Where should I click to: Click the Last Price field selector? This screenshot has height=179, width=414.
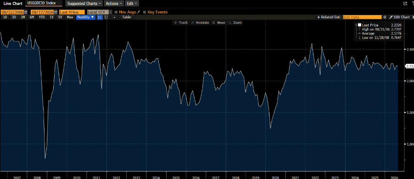point(72,12)
